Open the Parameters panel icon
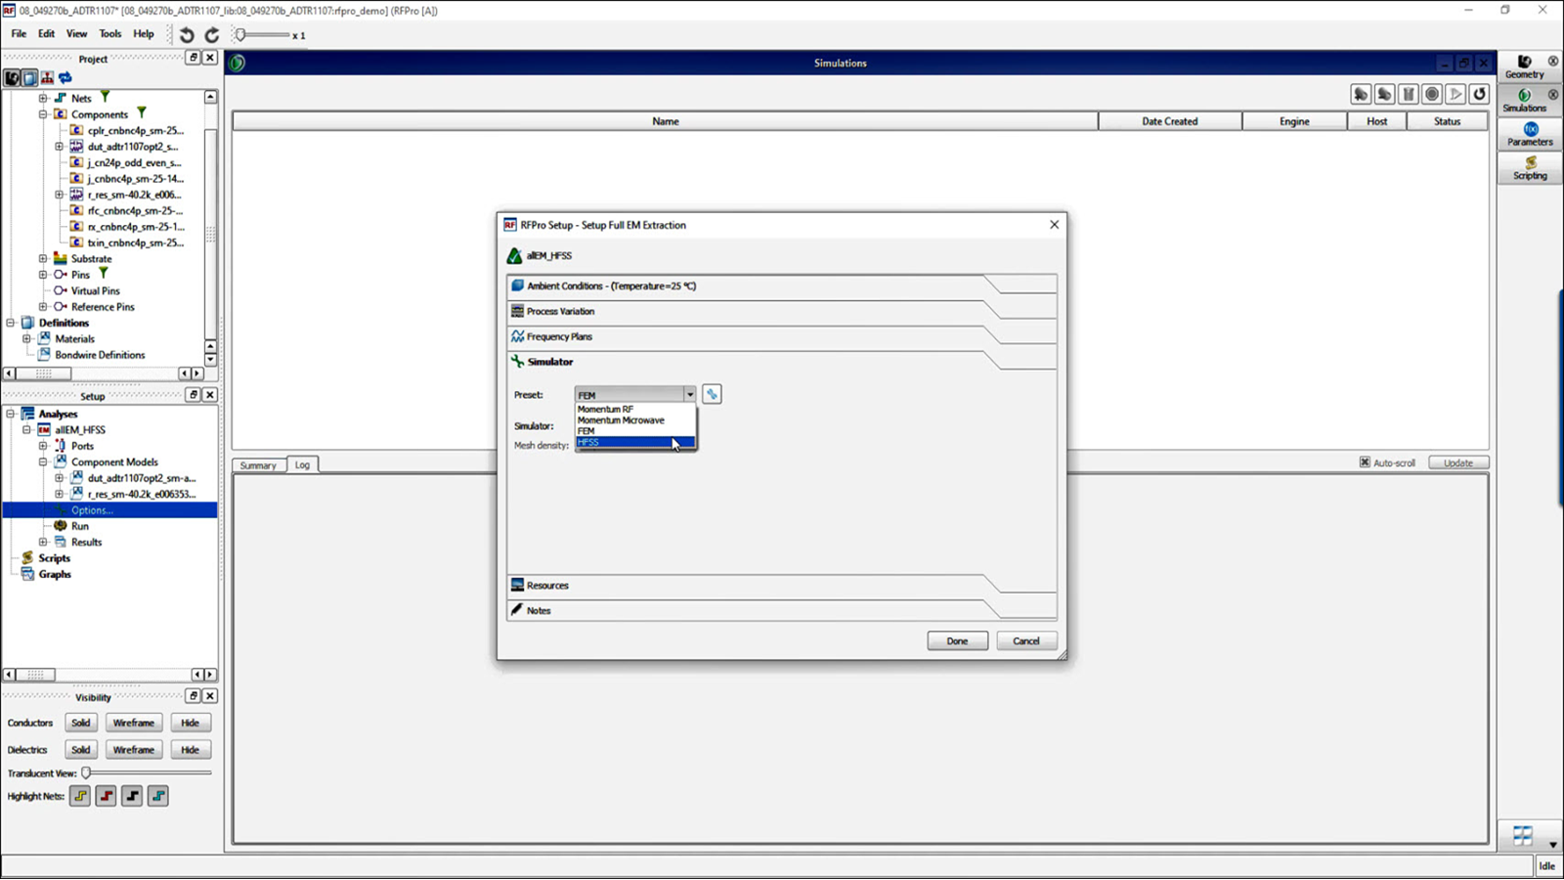The height and width of the screenshot is (880, 1564). (x=1530, y=134)
